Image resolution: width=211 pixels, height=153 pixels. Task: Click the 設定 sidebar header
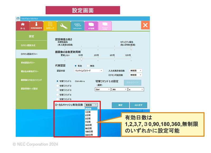31,36
